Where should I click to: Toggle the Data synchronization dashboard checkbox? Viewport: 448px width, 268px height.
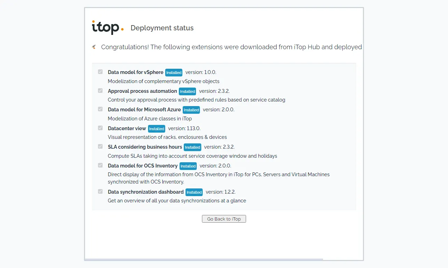tap(100, 192)
